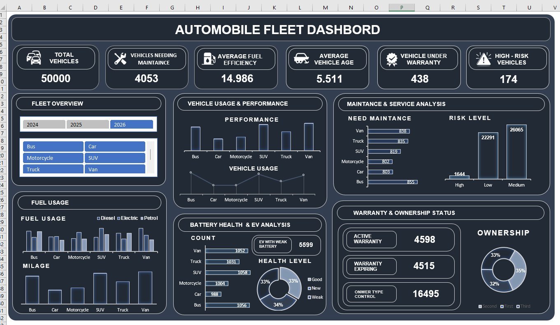Click the EV With Weak Battery label
The width and height of the screenshot is (560, 325).
coord(273,244)
